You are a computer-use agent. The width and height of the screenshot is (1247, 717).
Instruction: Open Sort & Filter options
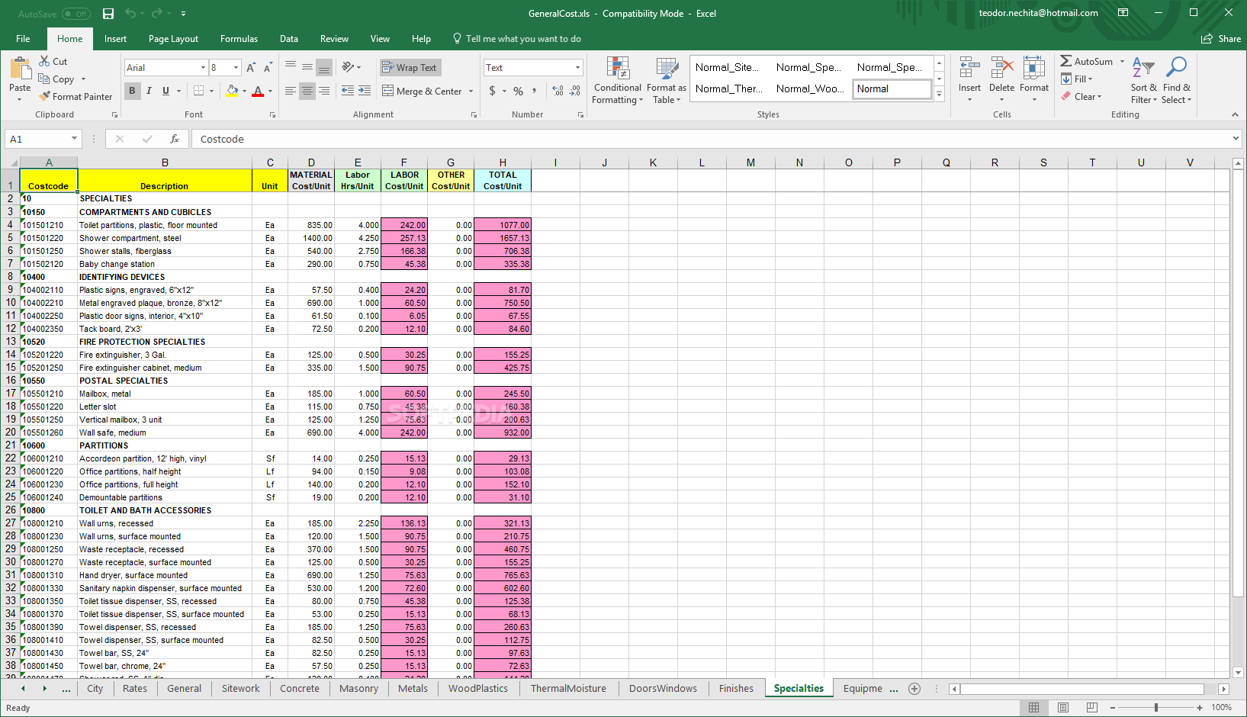[1143, 81]
